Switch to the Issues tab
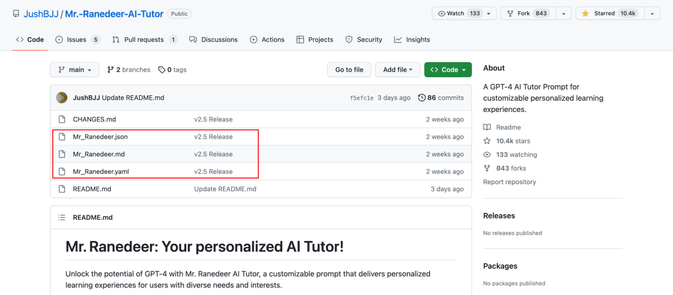Image resolution: width=673 pixels, height=295 pixels. [x=77, y=39]
